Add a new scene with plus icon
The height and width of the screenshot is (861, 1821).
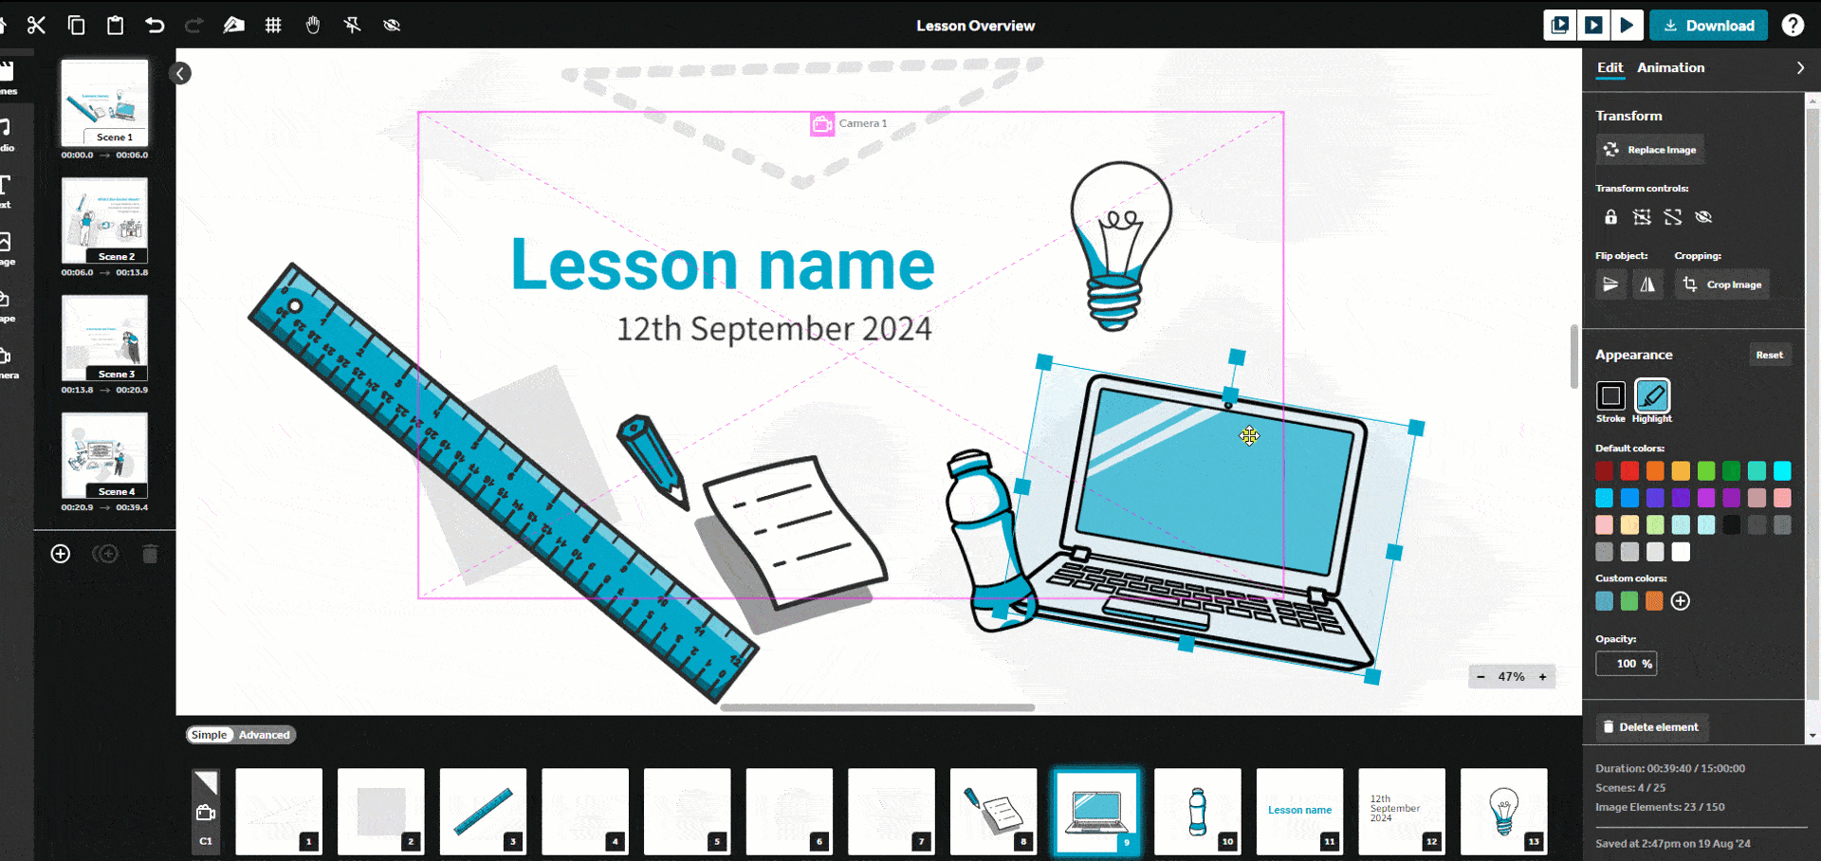61,554
